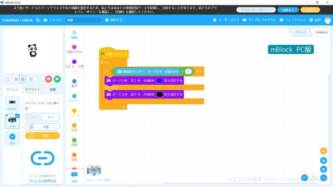Image resolution: width=333 pixels, height=187 pixels.
Task: Click the 切断 disconnect button
Action: (x=42, y=127)
